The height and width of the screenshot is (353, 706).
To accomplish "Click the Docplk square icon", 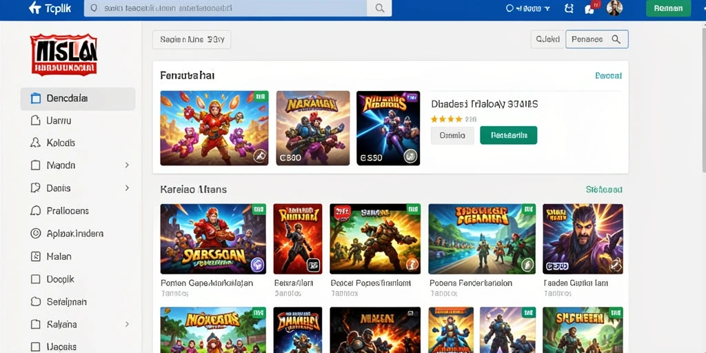I will pyautogui.click(x=35, y=279).
